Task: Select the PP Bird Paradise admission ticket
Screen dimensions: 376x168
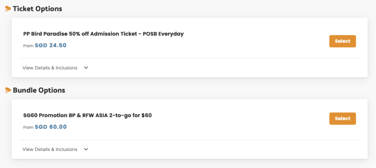Action: pos(342,41)
